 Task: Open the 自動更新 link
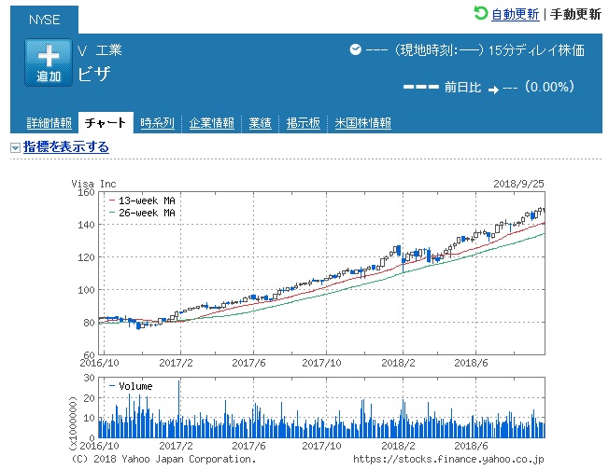[x=516, y=14]
